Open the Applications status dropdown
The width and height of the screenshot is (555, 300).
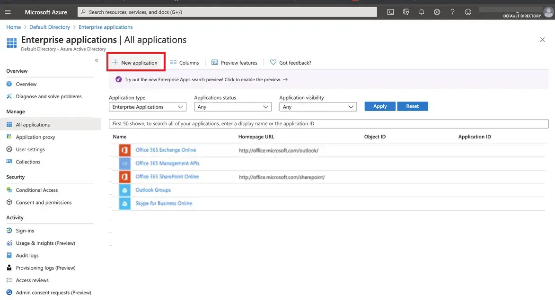click(x=232, y=106)
